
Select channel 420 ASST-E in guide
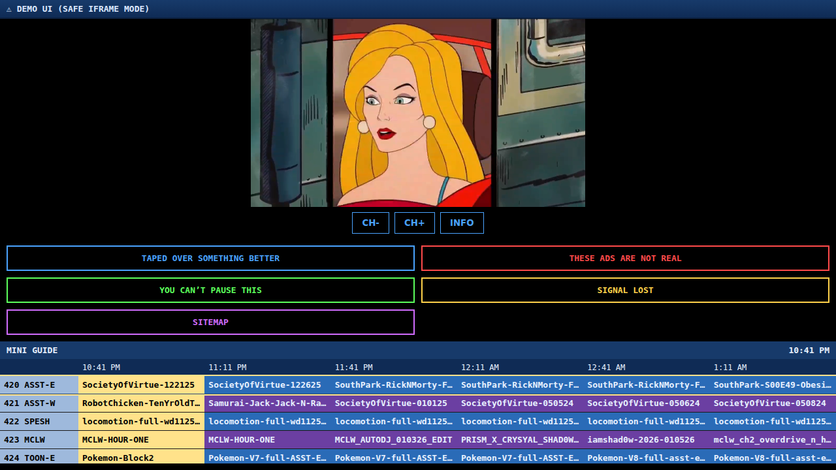pyautogui.click(x=39, y=384)
